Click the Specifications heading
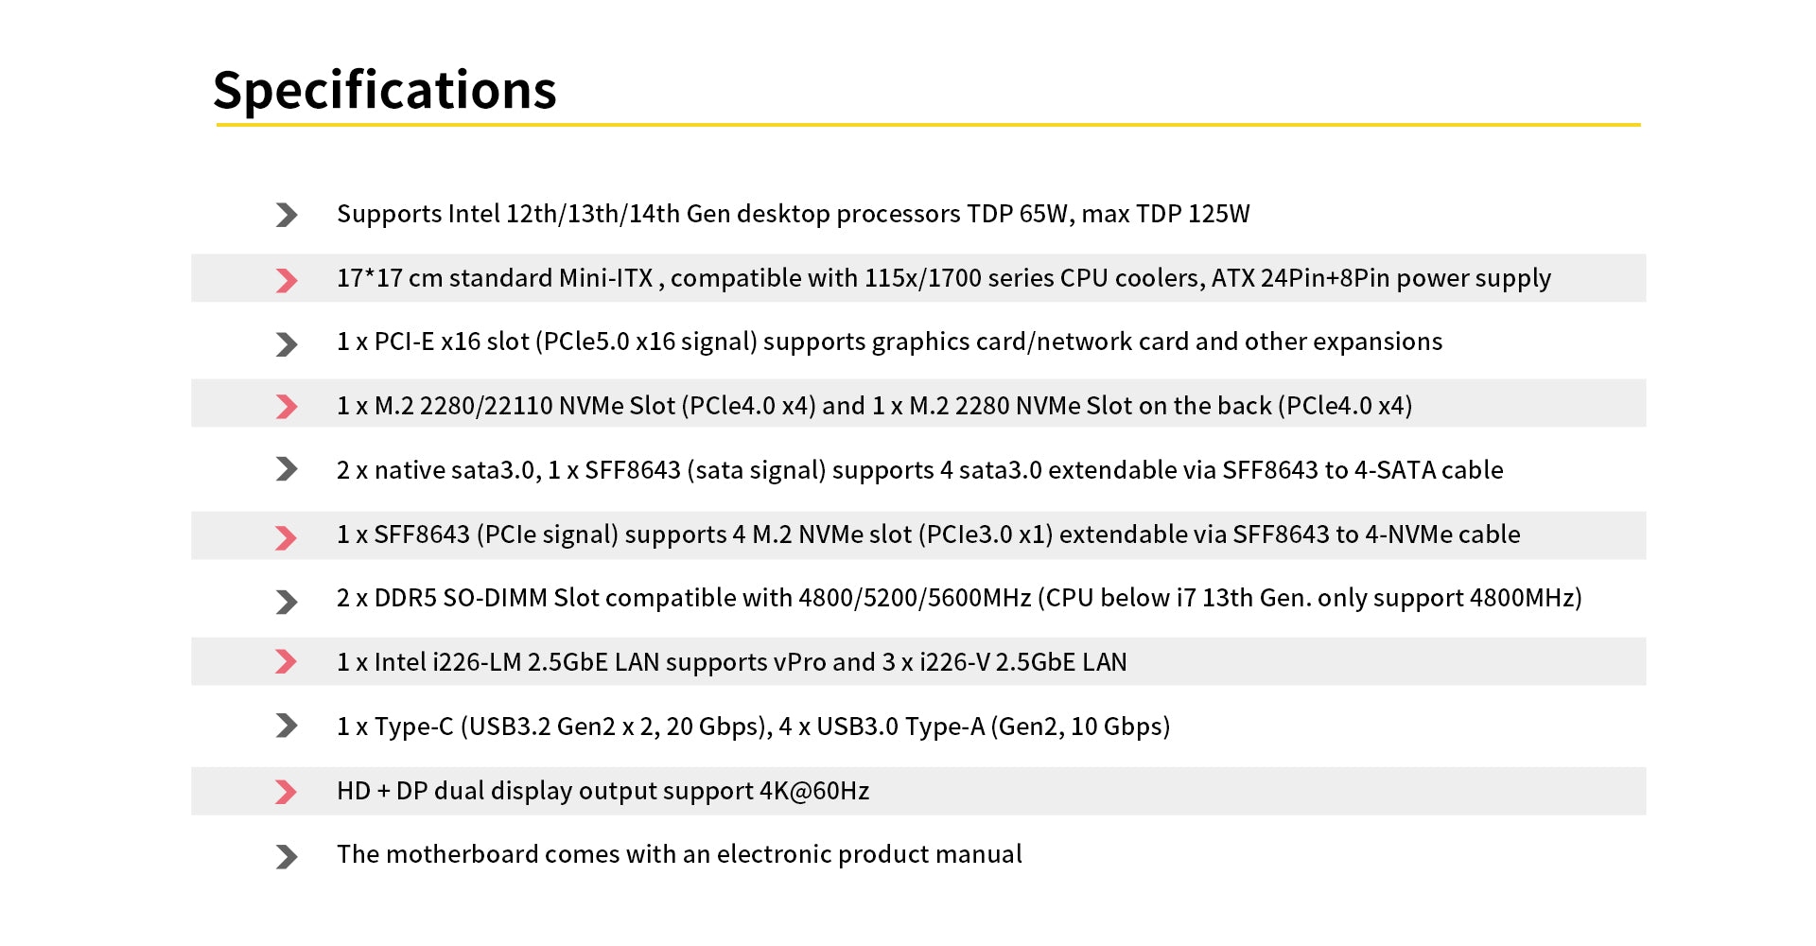Image resolution: width=1816 pixels, height=946 pixels. click(384, 91)
